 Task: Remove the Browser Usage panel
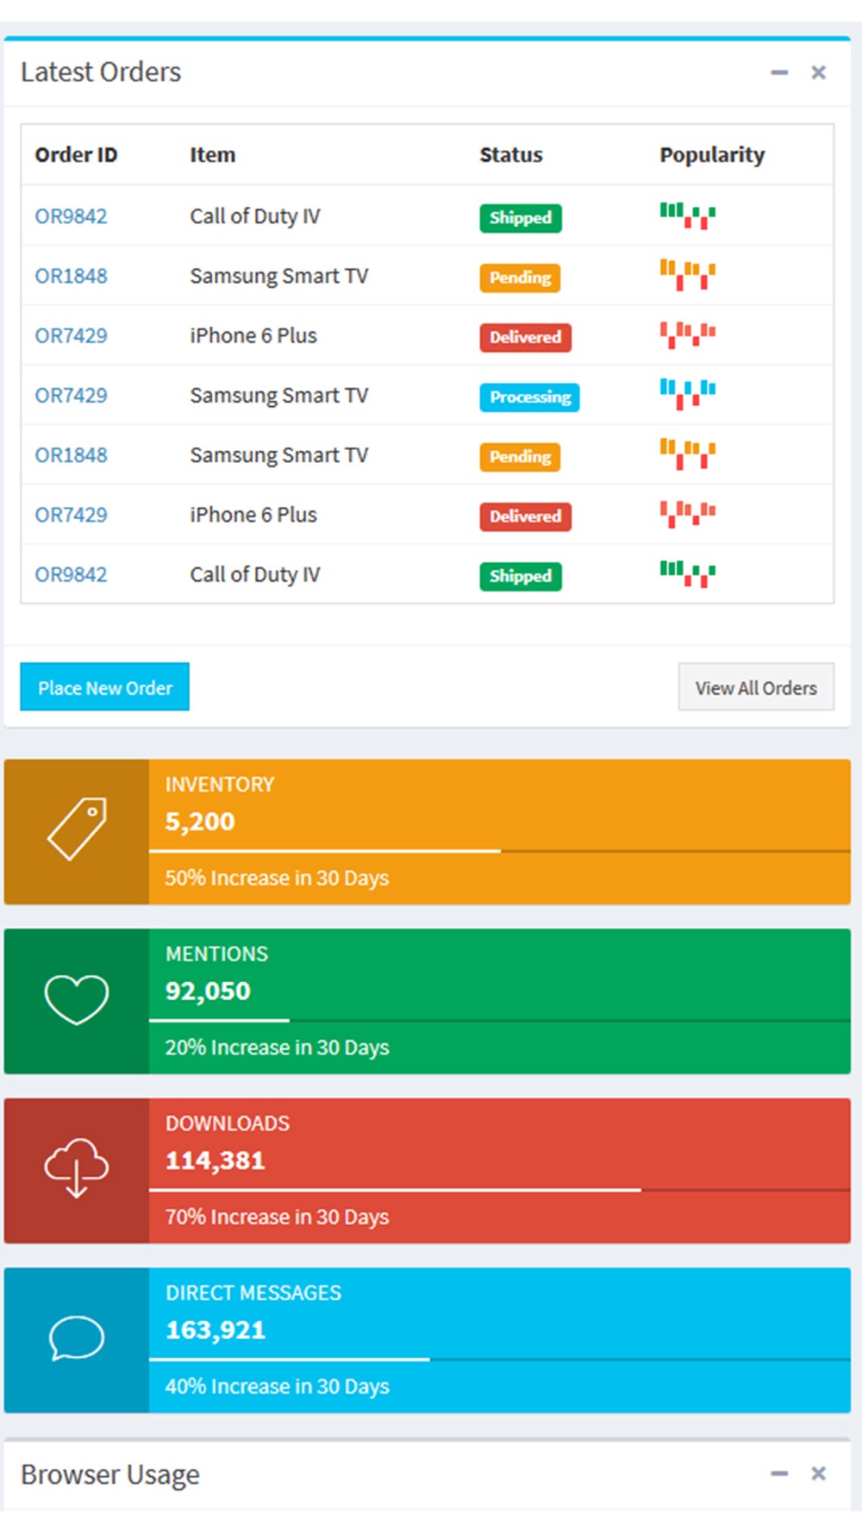pyautogui.click(x=818, y=1474)
